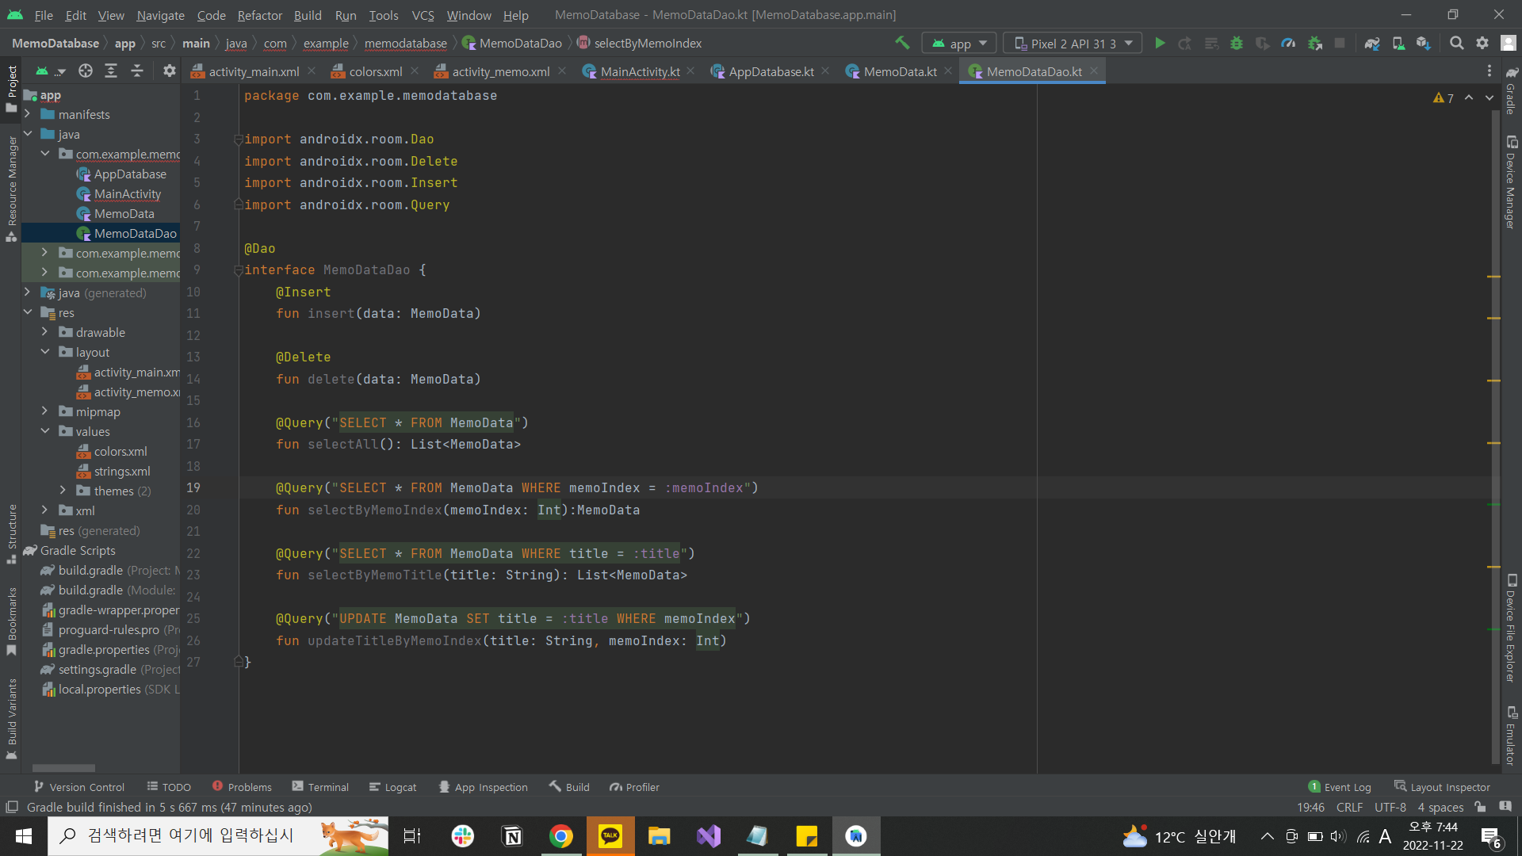
Task: Click Collapse All in project panel
Action: [137, 71]
